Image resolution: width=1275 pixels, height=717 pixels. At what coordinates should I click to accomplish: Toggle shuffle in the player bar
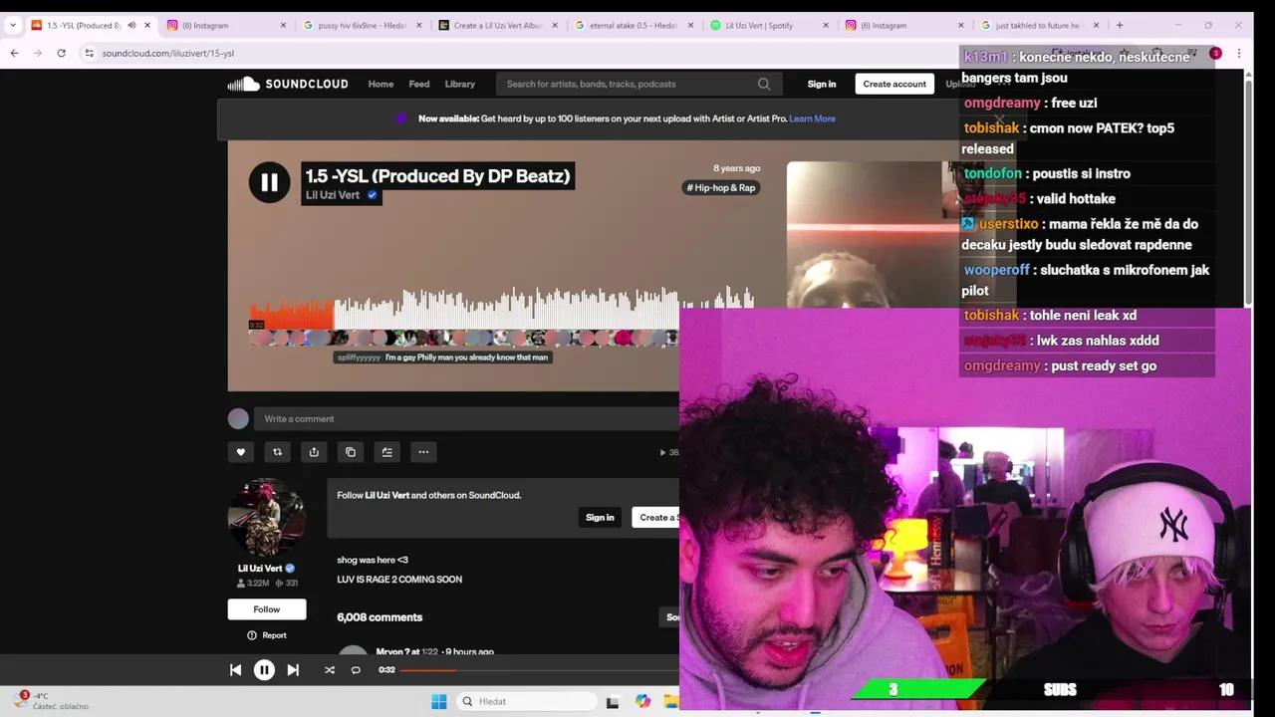330,670
